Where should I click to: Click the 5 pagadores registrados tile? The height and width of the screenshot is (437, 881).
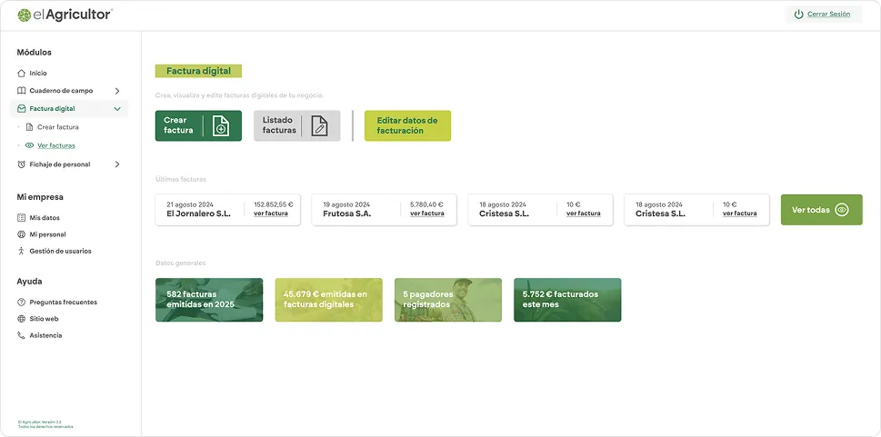tap(447, 300)
